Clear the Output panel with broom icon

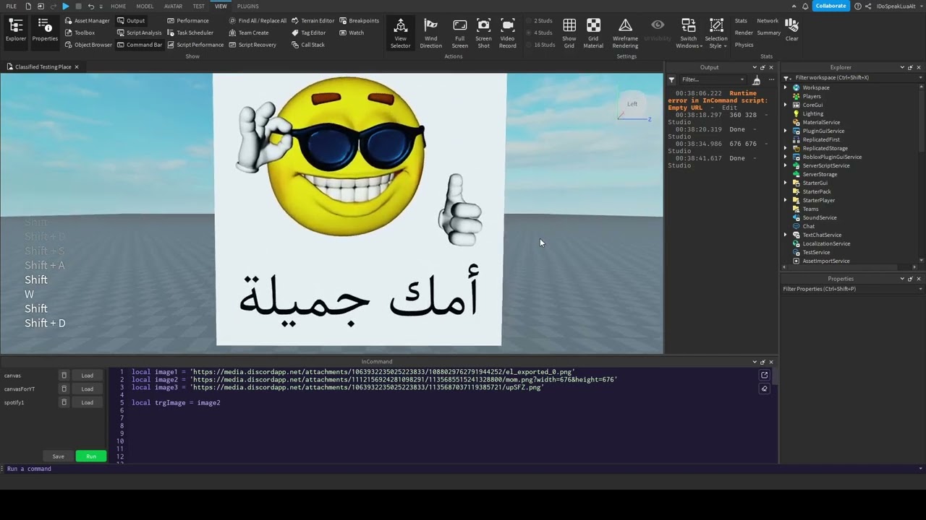(x=757, y=79)
